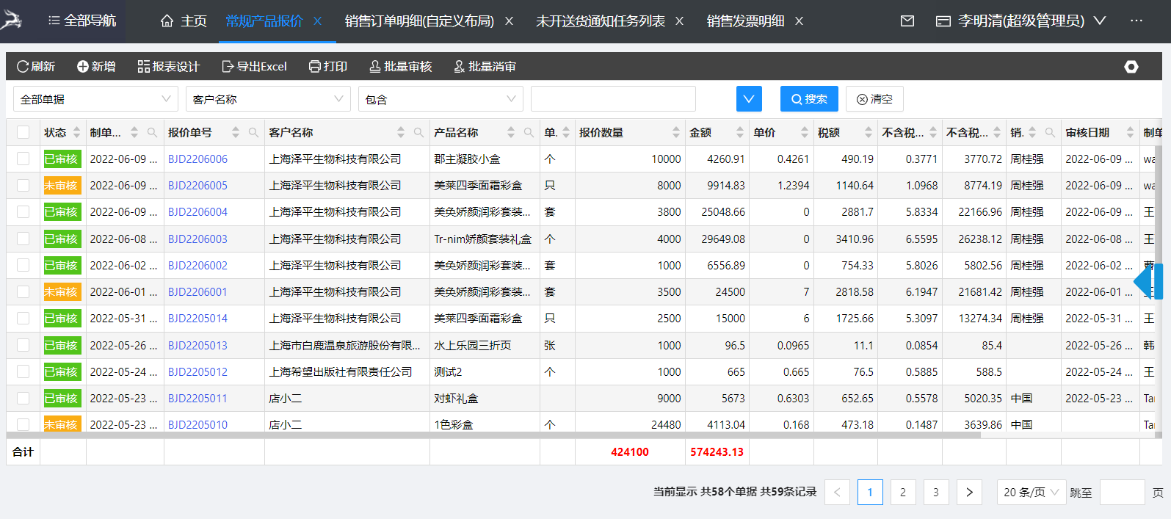The image size is (1171, 519).
Task: Click the search magnifier in 客户名称 column header
Action: pyautogui.click(x=418, y=133)
